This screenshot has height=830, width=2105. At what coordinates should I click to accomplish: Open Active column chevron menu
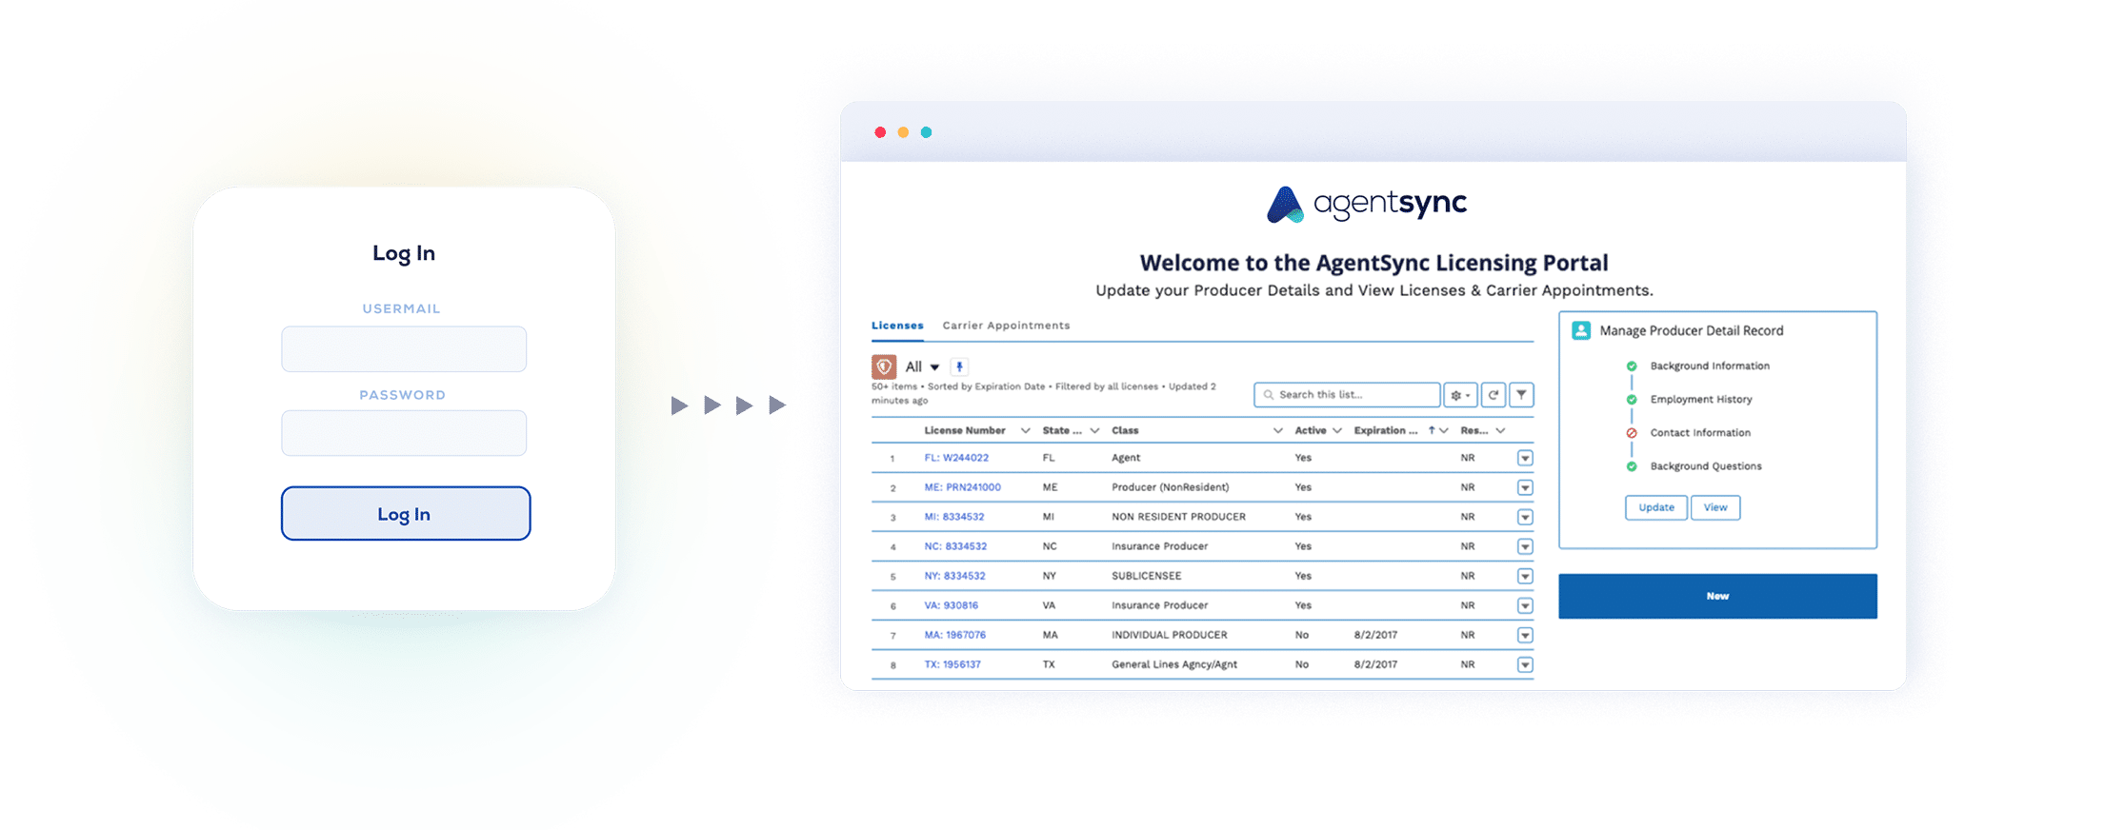[1337, 431]
